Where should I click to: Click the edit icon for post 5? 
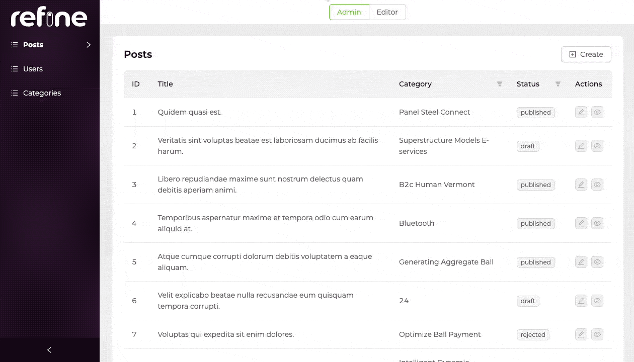coord(581,262)
